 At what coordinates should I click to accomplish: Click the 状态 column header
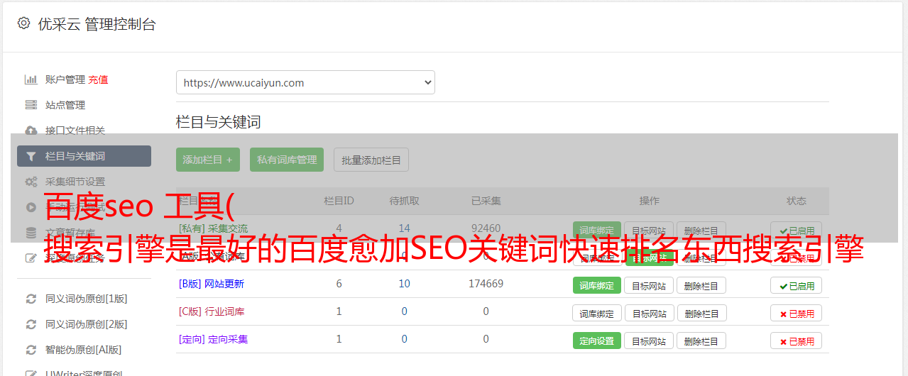tap(797, 201)
